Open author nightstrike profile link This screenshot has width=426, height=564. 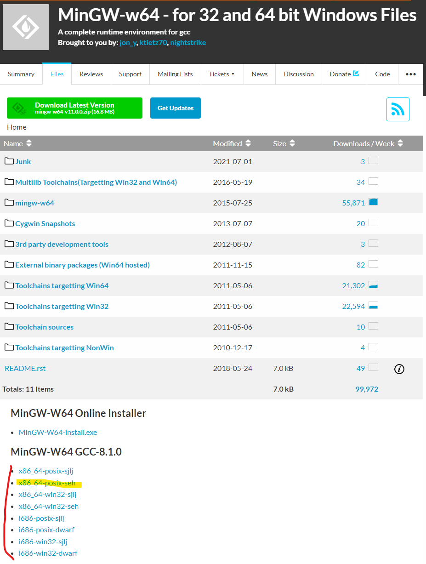point(188,43)
